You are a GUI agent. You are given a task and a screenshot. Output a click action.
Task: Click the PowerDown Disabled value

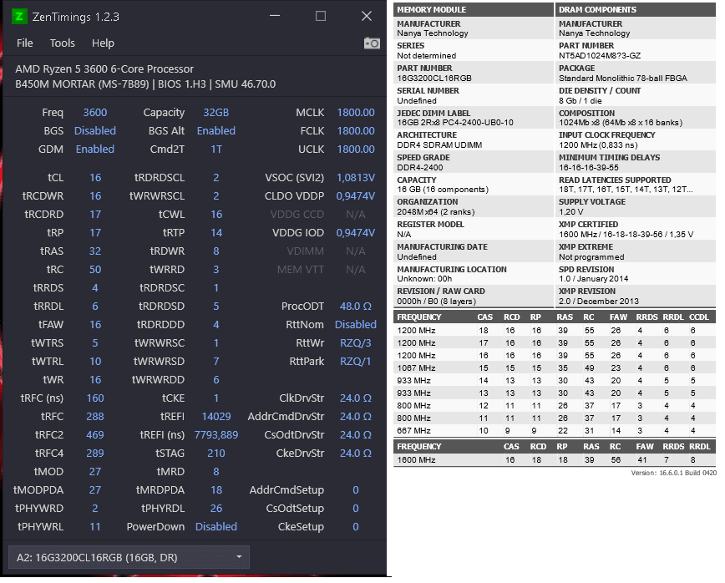(216, 526)
